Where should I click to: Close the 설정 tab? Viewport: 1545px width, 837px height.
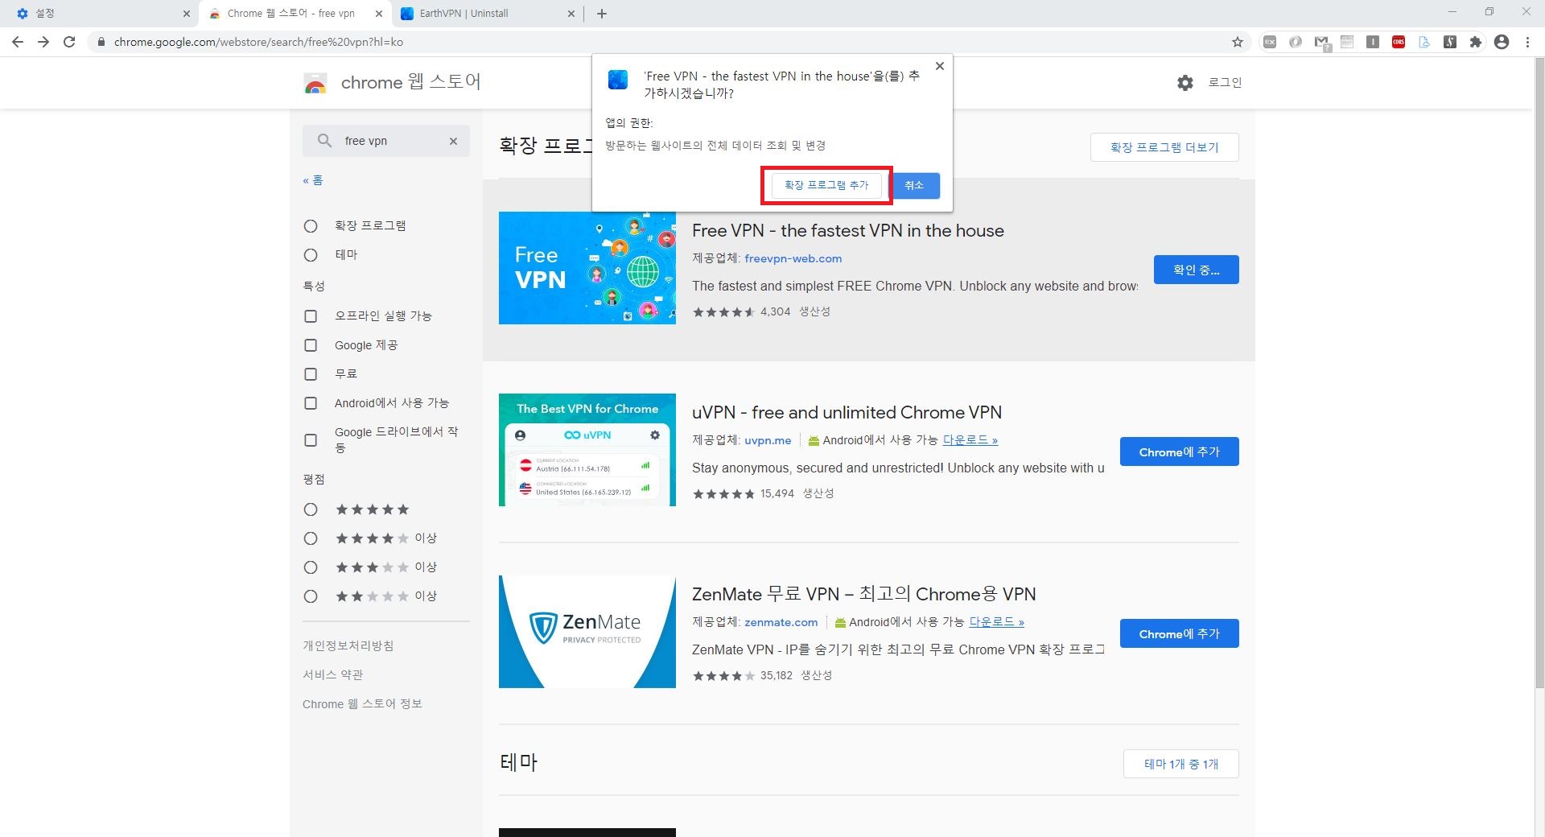[187, 14]
